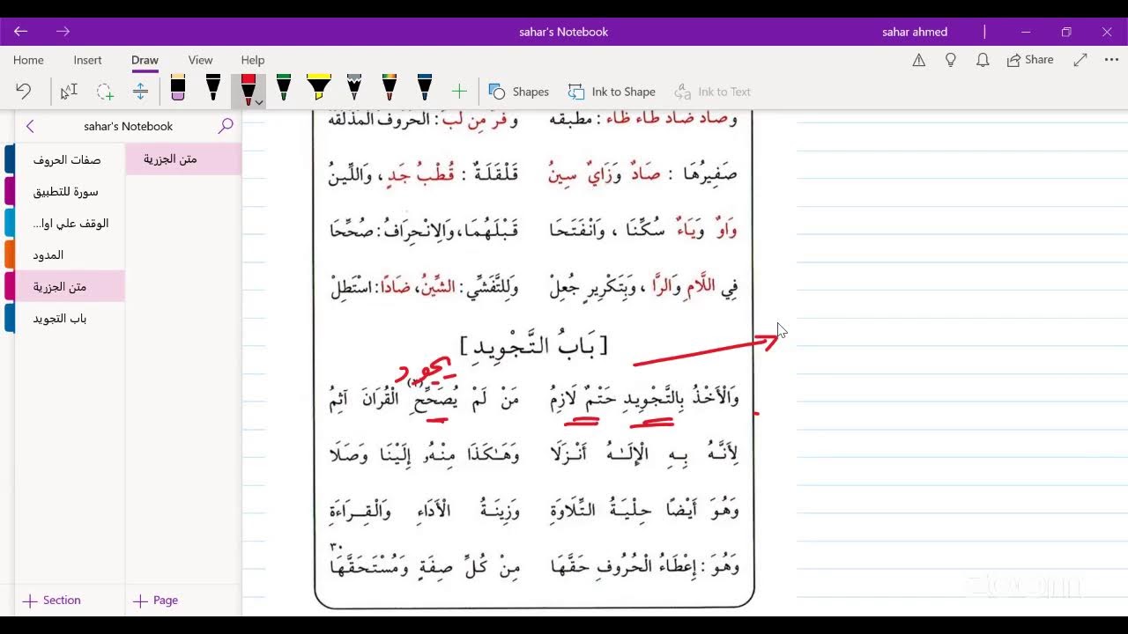Select the yellow highlighter
1128x634 pixels.
pos(319,88)
